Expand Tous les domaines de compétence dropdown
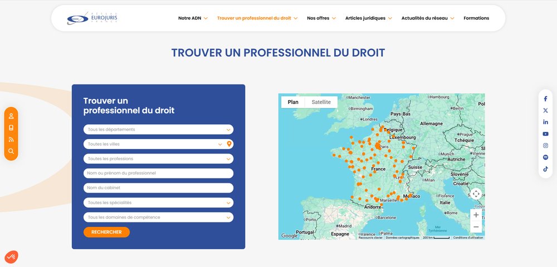This screenshot has height=267, width=557. click(x=158, y=217)
